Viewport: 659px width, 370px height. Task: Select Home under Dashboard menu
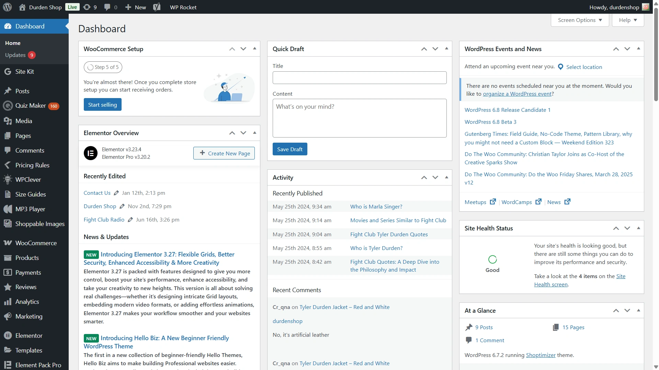coord(13,43)
